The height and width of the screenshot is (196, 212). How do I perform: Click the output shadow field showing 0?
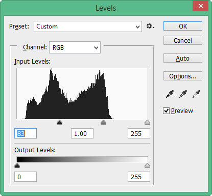click(x=26, y=177)
